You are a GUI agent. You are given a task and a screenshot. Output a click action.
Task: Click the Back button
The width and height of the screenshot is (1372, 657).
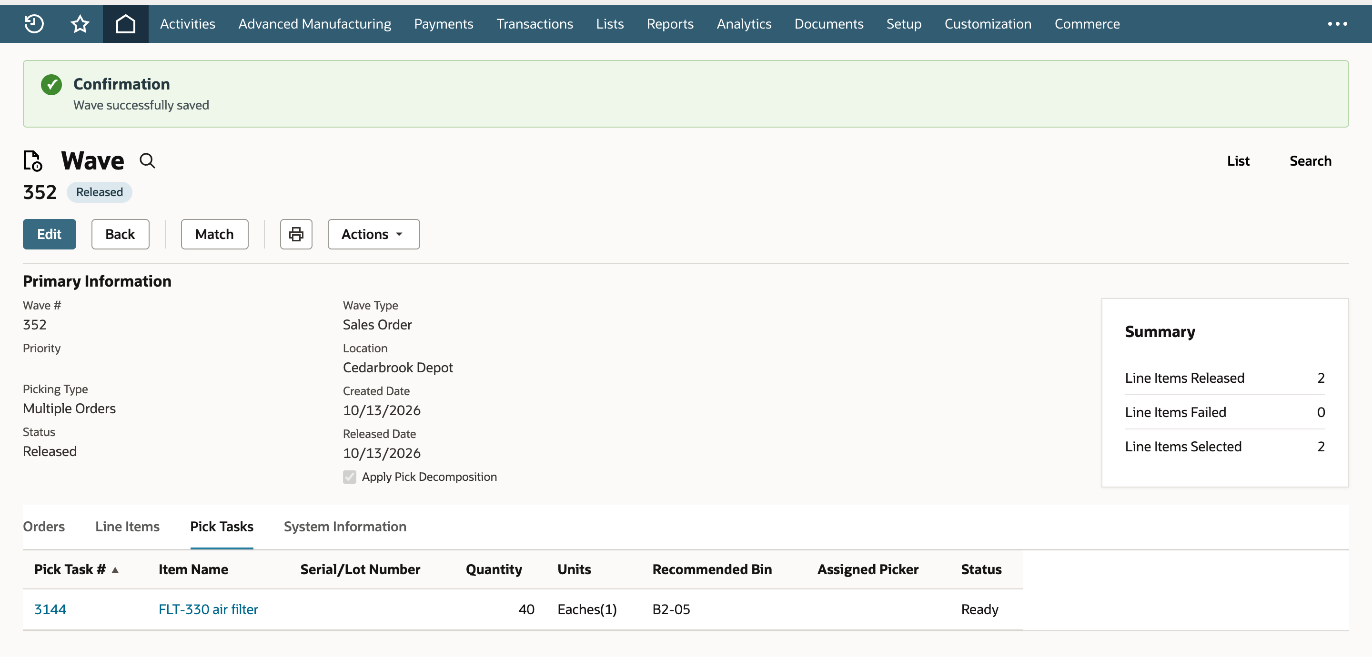[x=121, y=234]
